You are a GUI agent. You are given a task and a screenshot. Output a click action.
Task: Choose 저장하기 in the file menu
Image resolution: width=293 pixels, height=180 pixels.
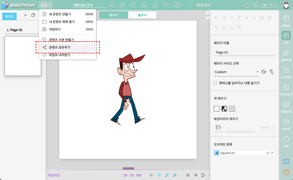click(x=68, y=29)
